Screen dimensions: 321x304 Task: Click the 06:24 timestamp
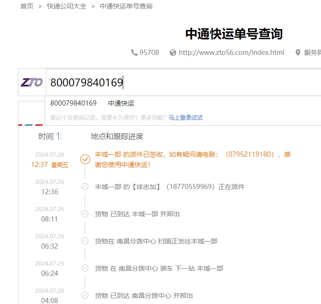pyautogui.click(x=49, y=273)
